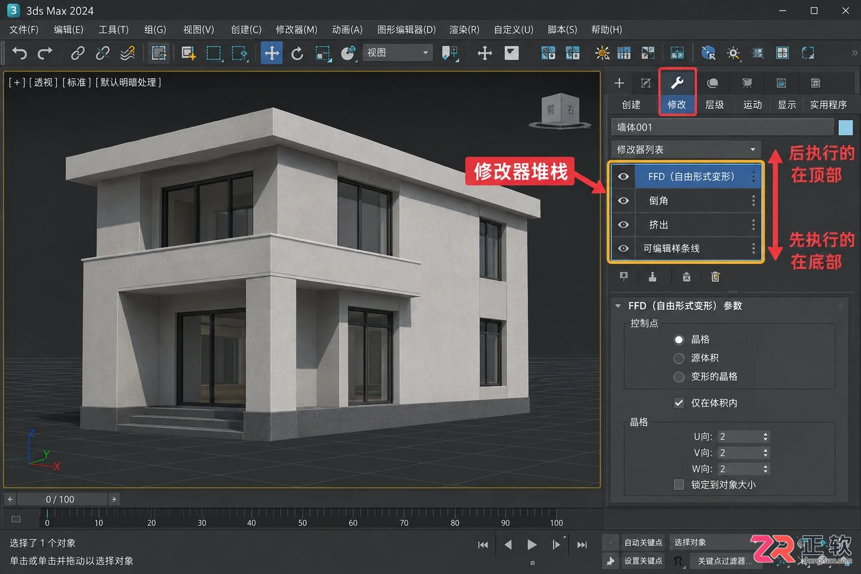Open the 视图 reference coordinate dropdown
Screen dimensions: 861x574
click(x=398, y=53)
